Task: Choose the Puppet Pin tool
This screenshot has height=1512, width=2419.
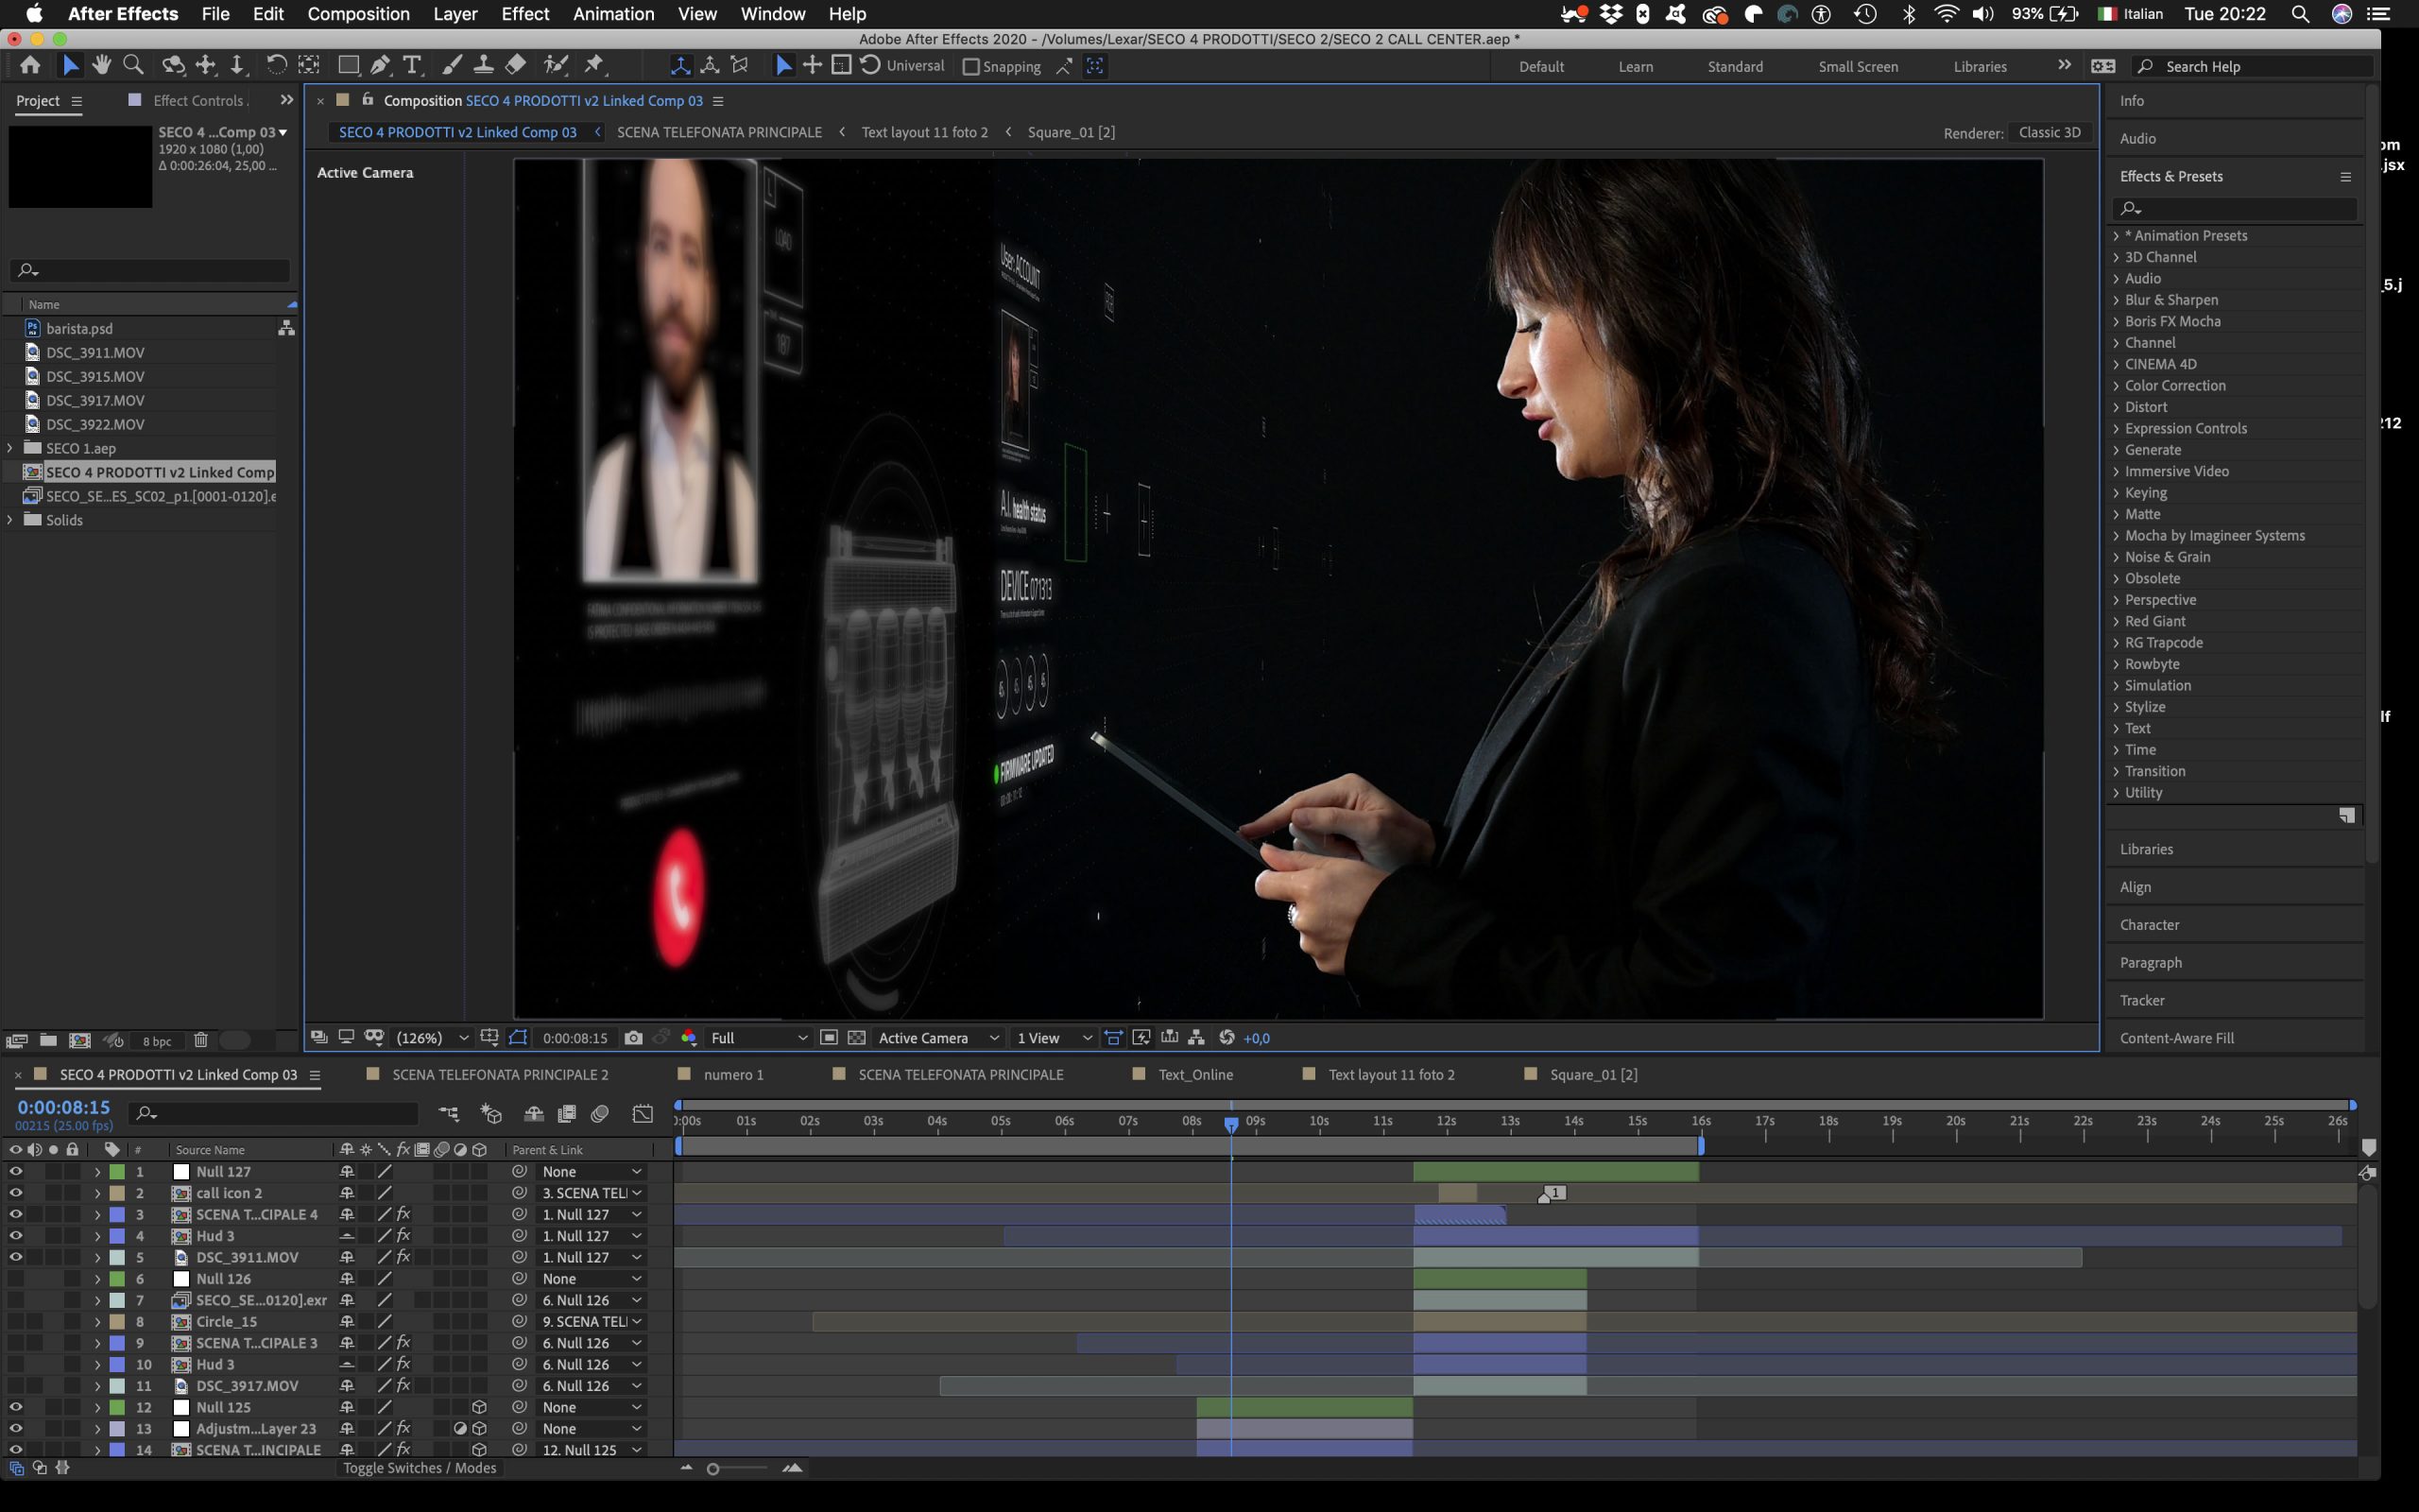Action: click(x=594, y=66)
